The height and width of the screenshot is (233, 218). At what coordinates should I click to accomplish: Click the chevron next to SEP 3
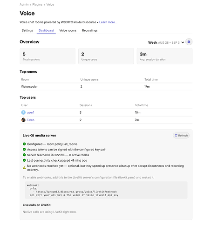[x=183, y=42]
